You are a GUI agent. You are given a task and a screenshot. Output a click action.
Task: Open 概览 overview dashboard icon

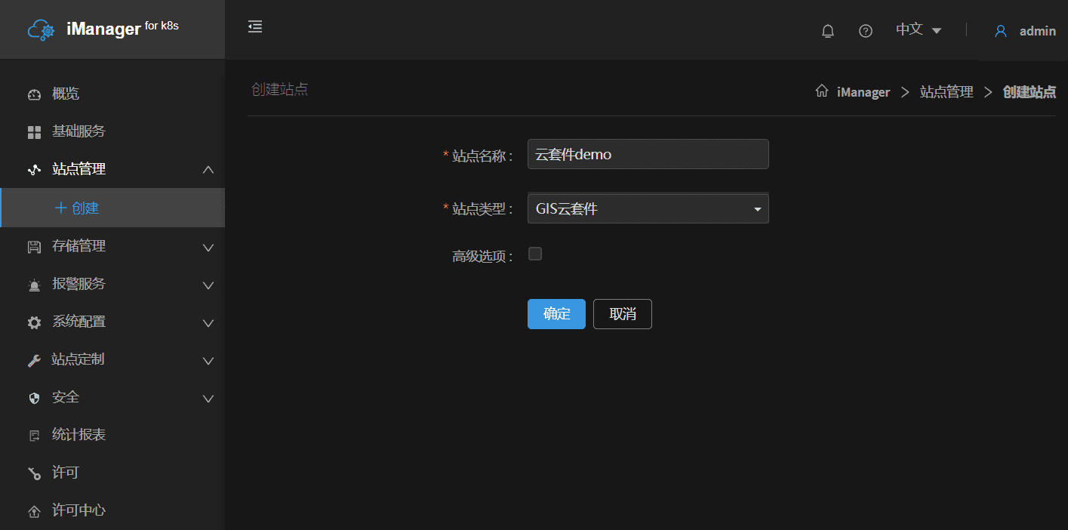click(34, 94)
